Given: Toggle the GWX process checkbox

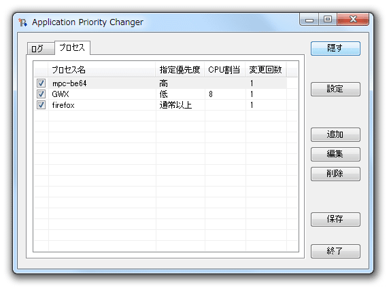Looking at the screenshot, I should (41, 94).
